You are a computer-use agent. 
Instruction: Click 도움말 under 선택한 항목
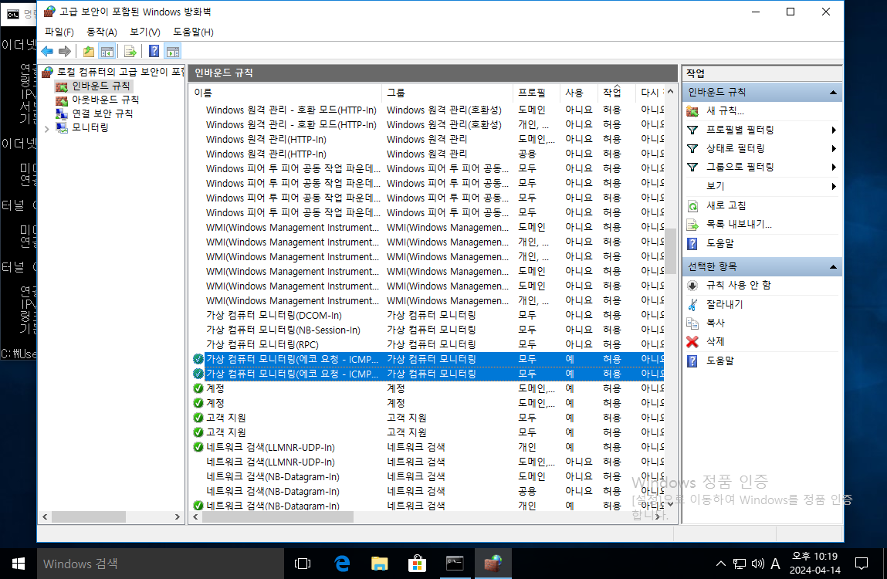pos(719,361)
